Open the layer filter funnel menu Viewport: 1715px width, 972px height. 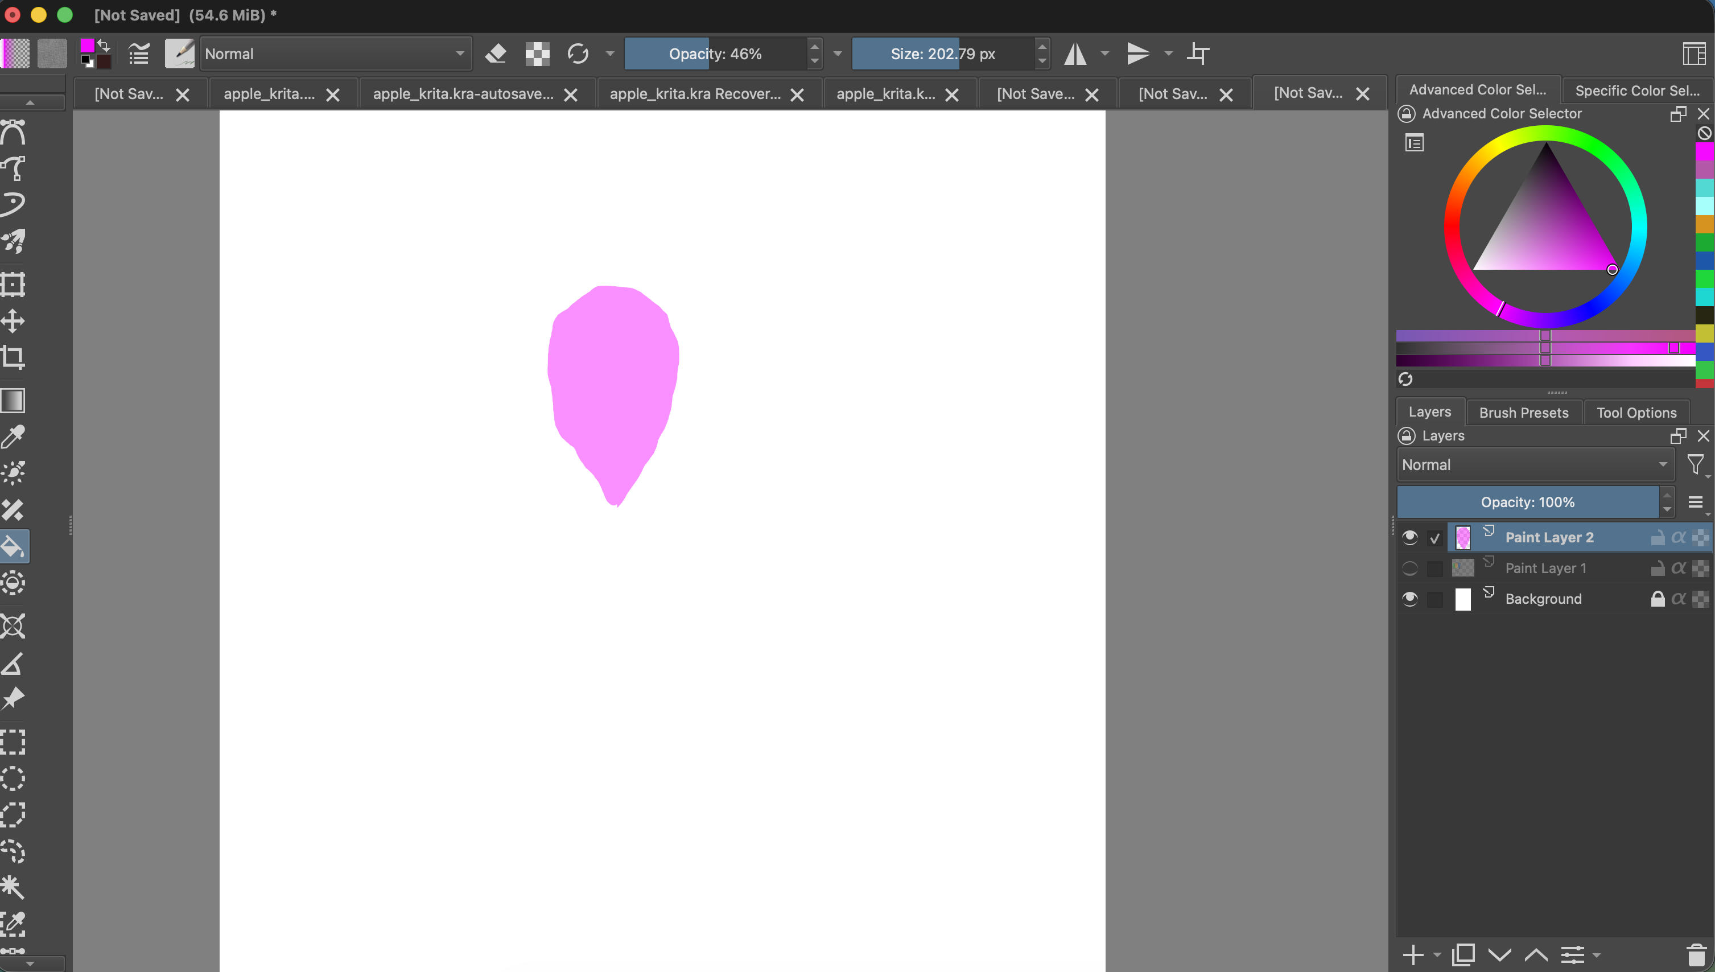(x=1696, y=464)
